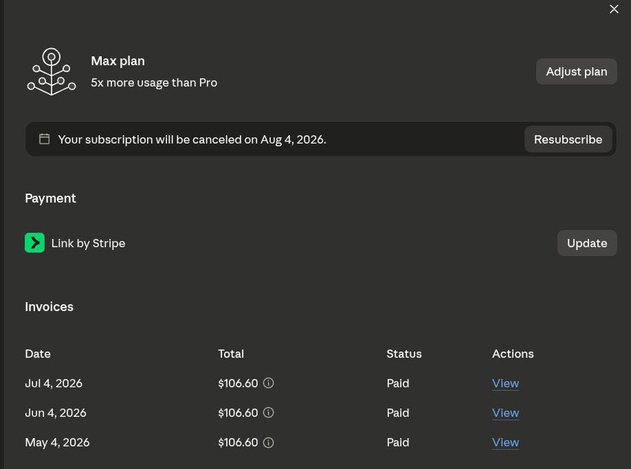Close the billing dialog with the X
The height and width of the screenshot is (469, 631).
coord(614,9)
